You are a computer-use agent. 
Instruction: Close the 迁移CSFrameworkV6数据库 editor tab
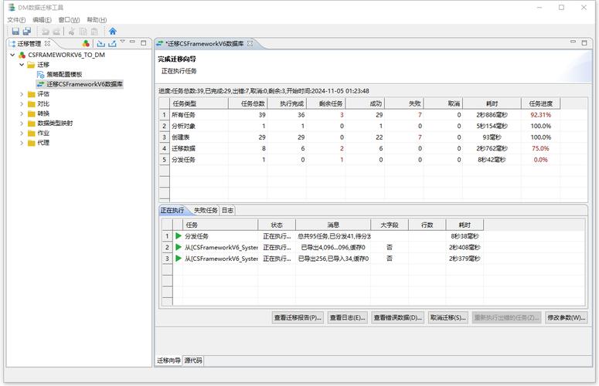tap(250, 44)
